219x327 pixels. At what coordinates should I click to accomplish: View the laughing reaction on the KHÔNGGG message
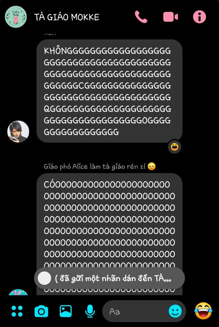[x=175, y=147]
